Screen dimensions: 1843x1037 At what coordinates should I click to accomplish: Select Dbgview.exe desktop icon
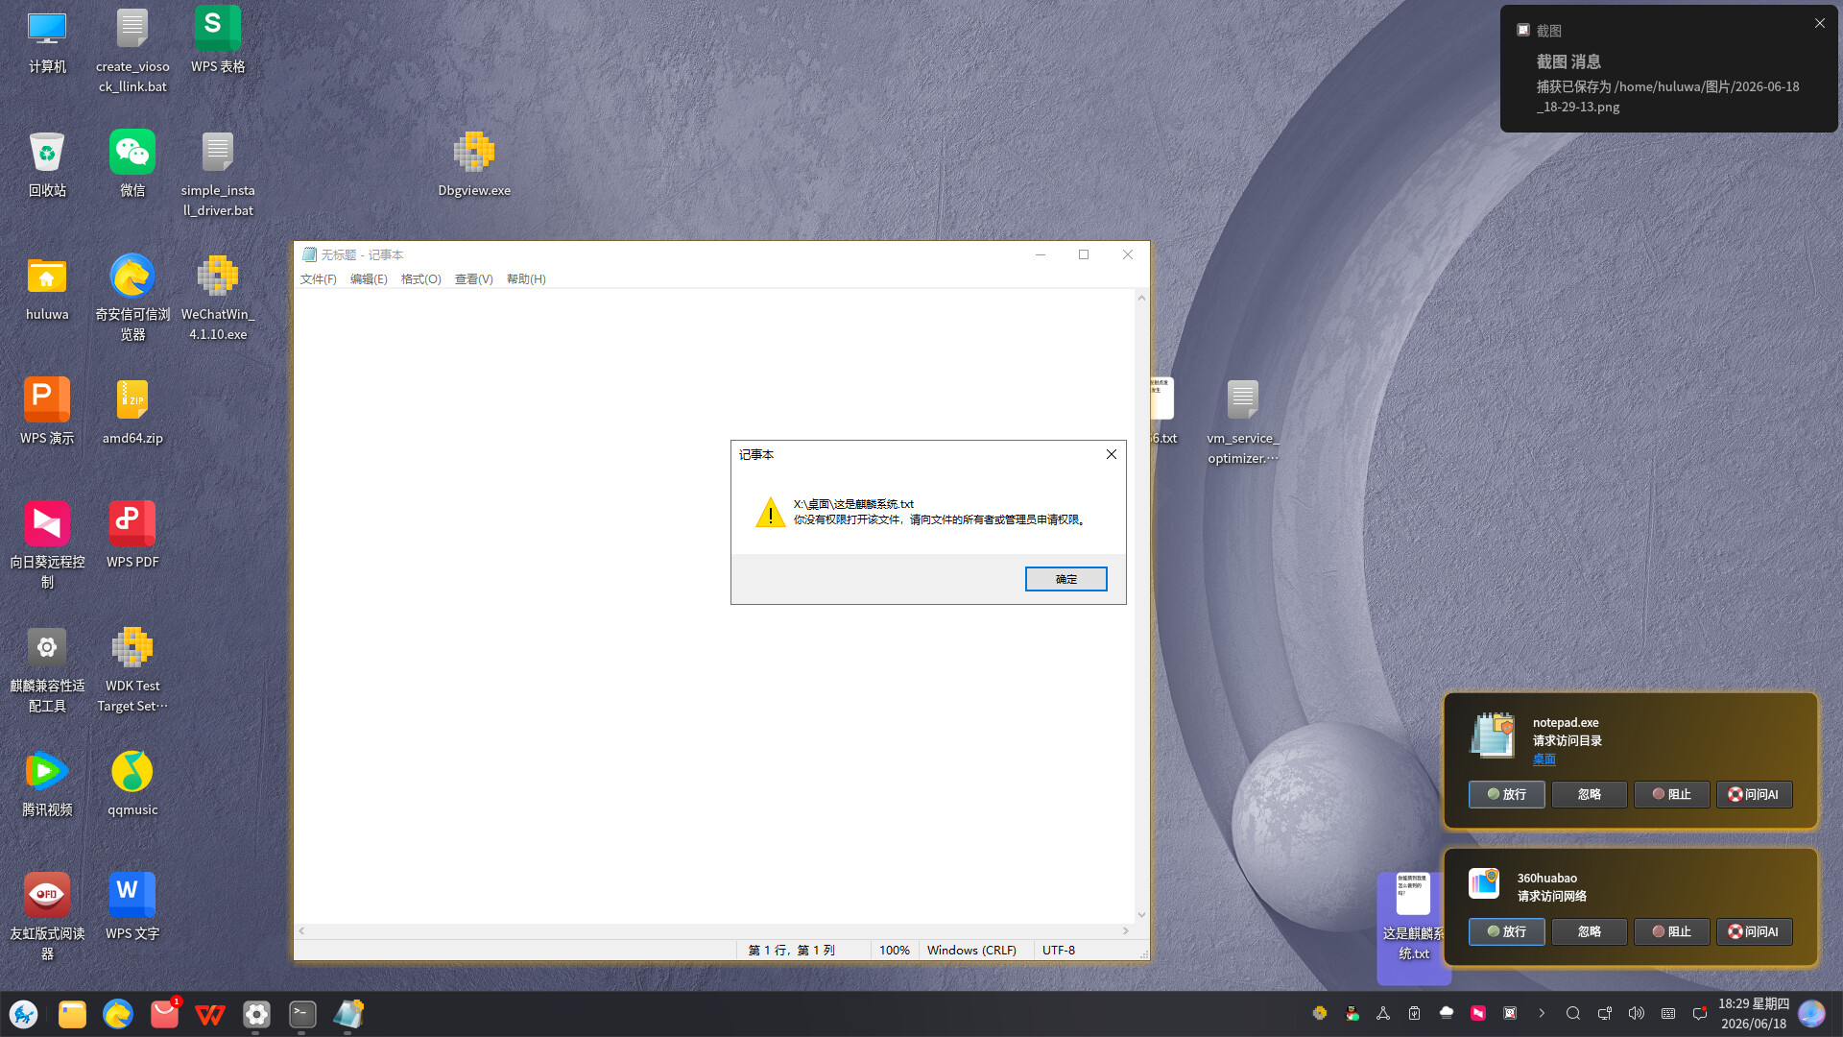(x=474, y=164)
